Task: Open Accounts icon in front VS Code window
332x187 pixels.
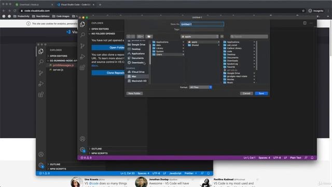Action: tap(82, 139)
